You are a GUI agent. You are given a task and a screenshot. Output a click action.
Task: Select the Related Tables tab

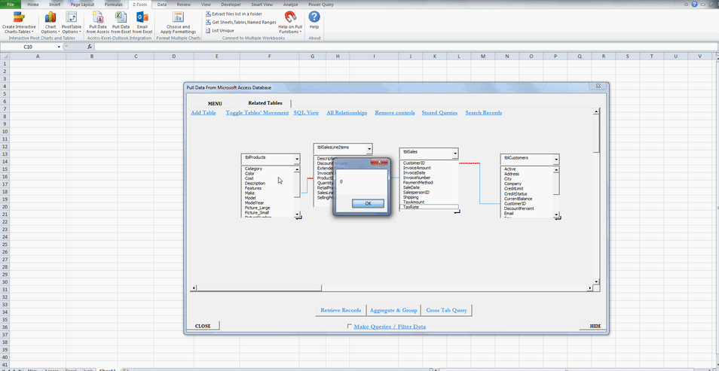(265, 103)
